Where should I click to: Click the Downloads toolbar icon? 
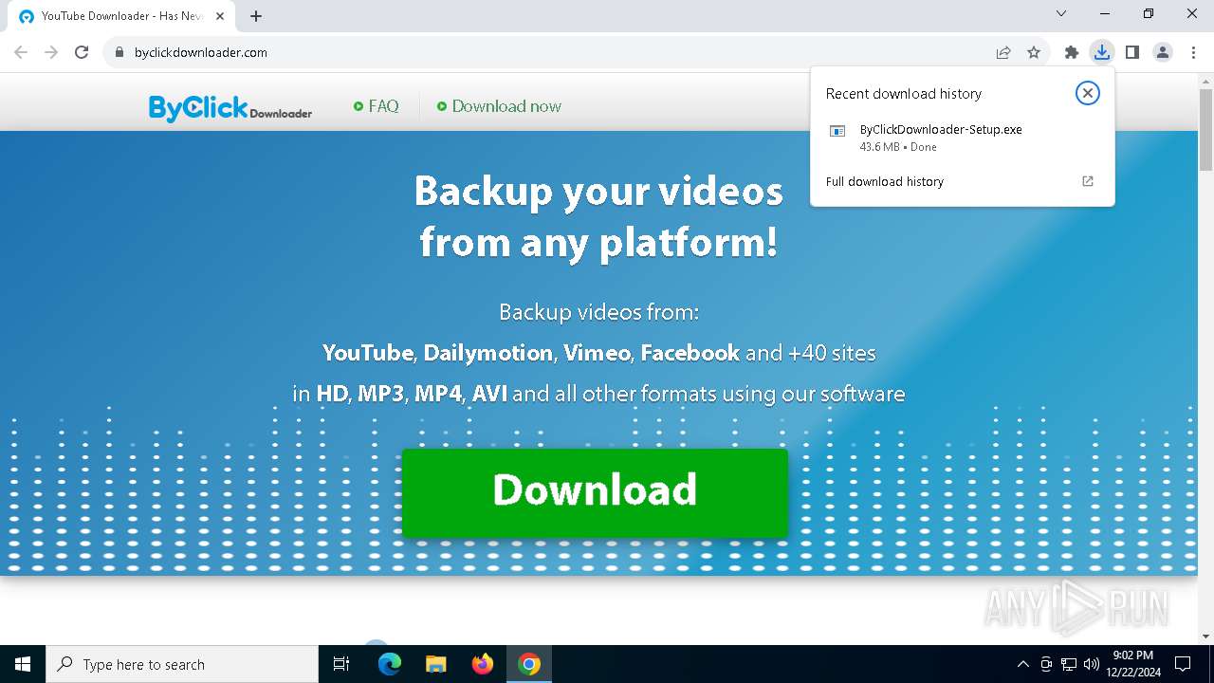coord(1102,52)
